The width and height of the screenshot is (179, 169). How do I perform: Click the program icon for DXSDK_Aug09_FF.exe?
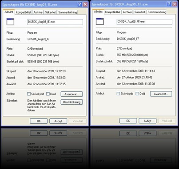(100, 21)
